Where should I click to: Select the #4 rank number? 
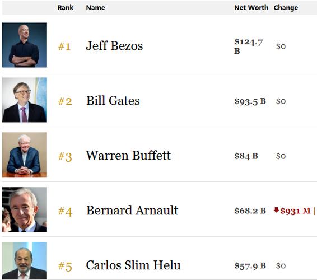click(x=65, y=211)
